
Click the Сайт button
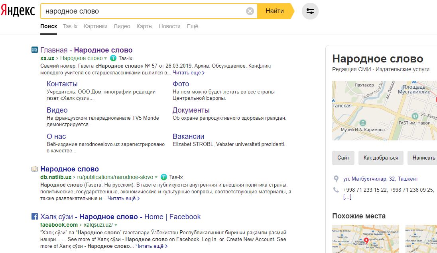click(343, 158)
